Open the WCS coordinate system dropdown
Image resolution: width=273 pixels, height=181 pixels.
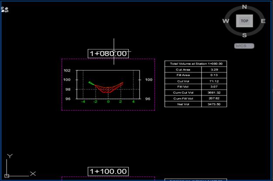(244, 46)
